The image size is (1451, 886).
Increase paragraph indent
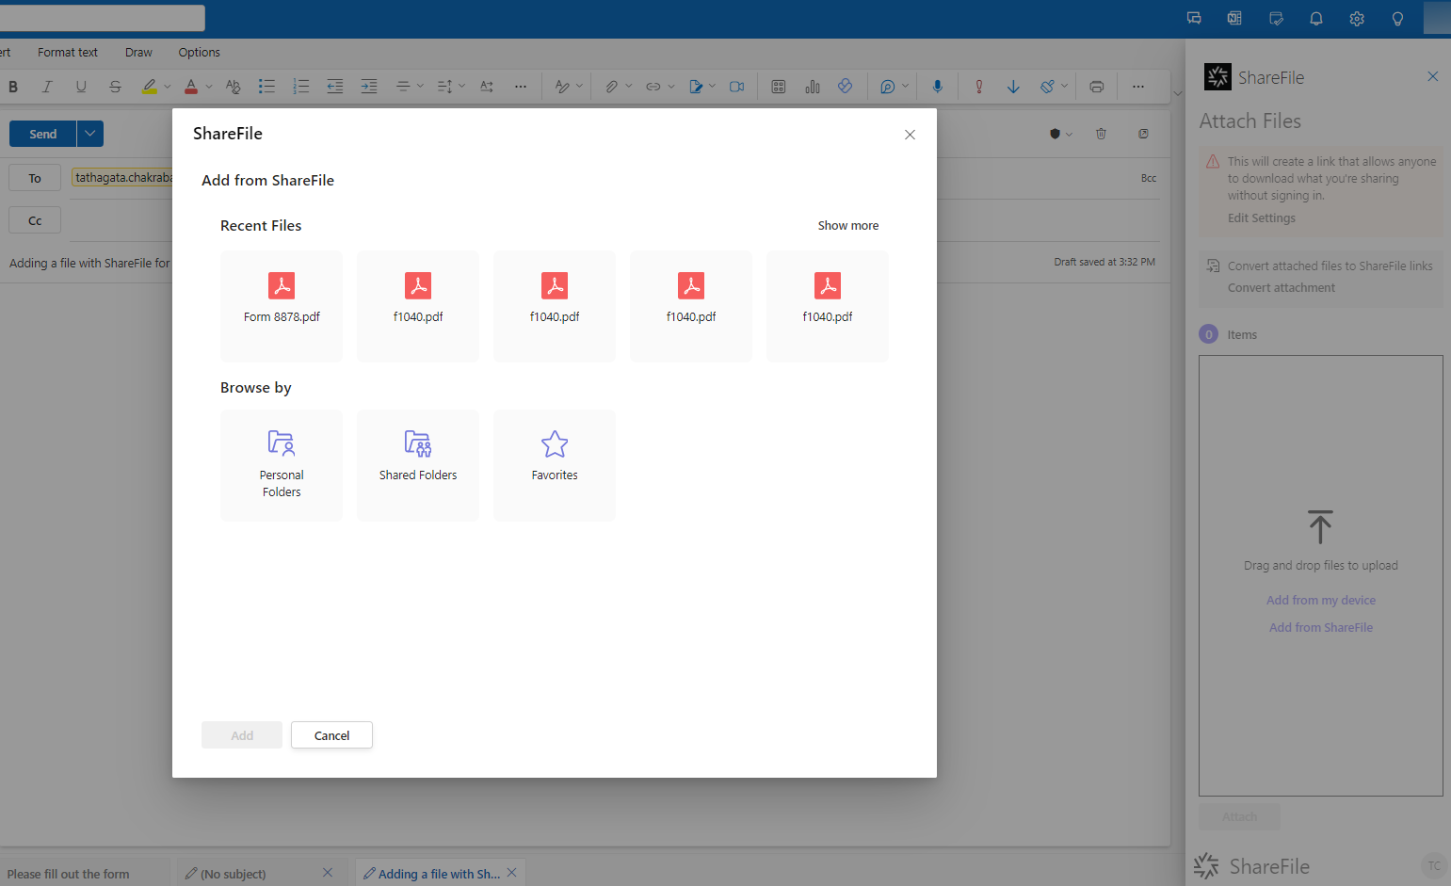pos(369,87)
